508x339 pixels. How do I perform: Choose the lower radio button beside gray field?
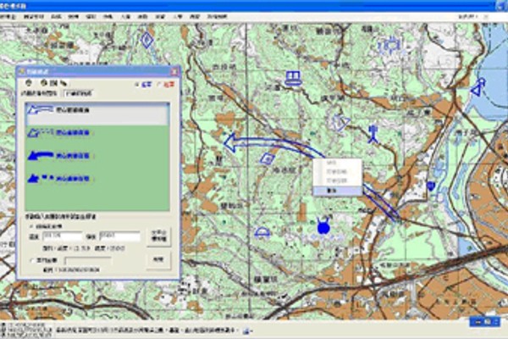point(32,260)
